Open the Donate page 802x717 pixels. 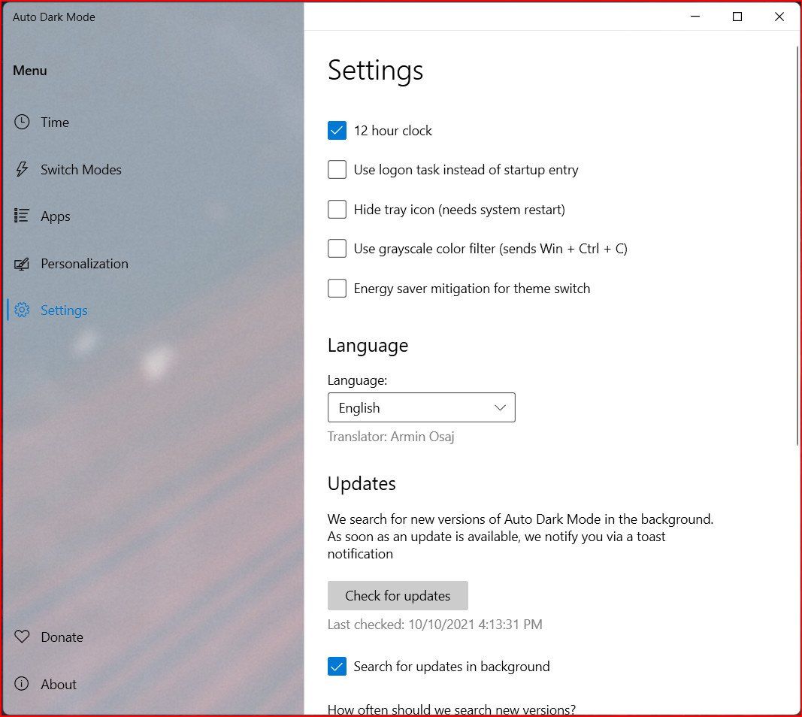click(62, 637)
